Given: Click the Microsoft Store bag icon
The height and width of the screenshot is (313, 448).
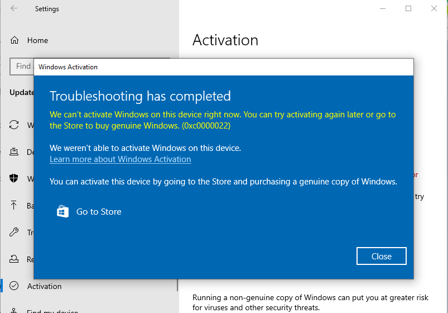Looking at the screenshot, I should (62, 212).
